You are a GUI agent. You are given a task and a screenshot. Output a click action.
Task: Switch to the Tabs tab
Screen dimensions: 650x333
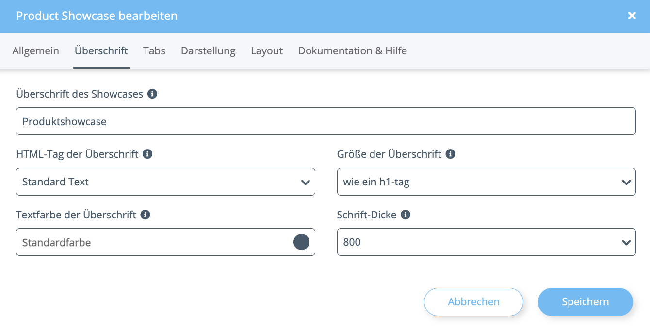[154, 50]
